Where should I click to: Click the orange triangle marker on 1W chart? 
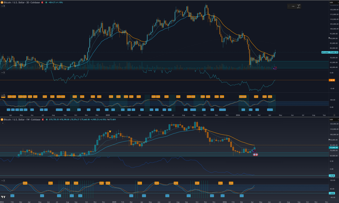click(x=110, y=132)
